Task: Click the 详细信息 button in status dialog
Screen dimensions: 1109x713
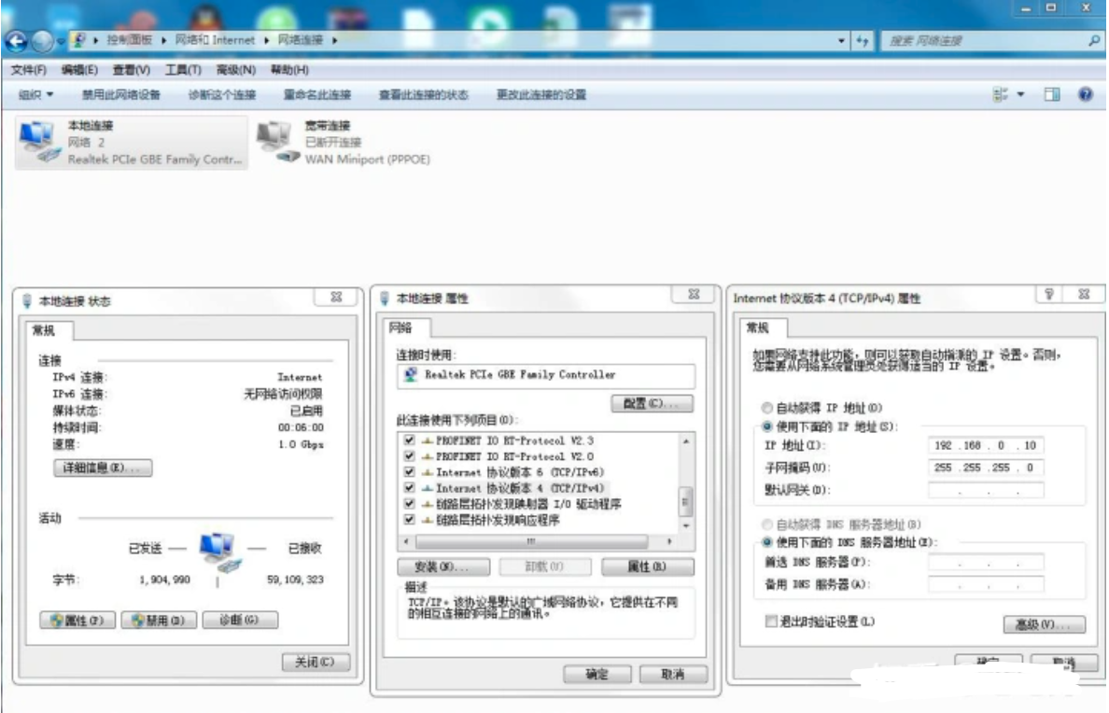Action: [102, 468]
